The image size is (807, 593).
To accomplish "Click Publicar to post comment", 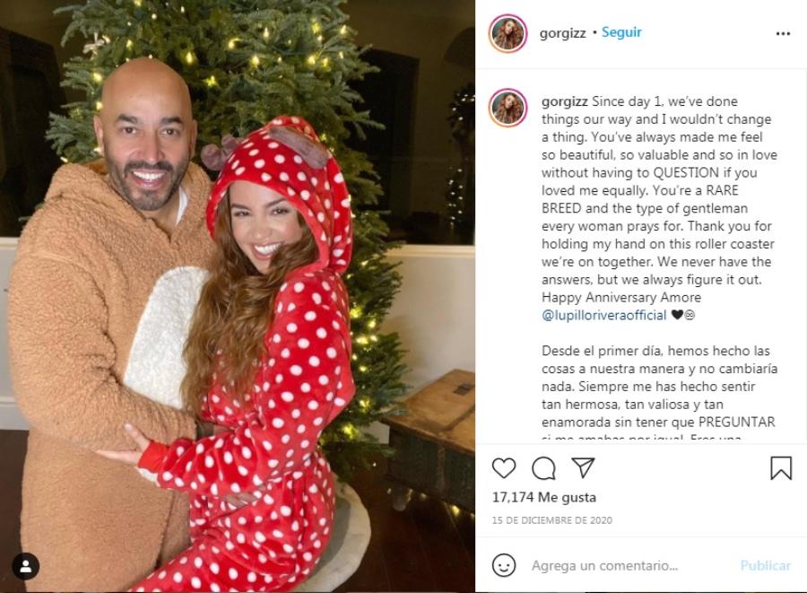I will (766, 566).
